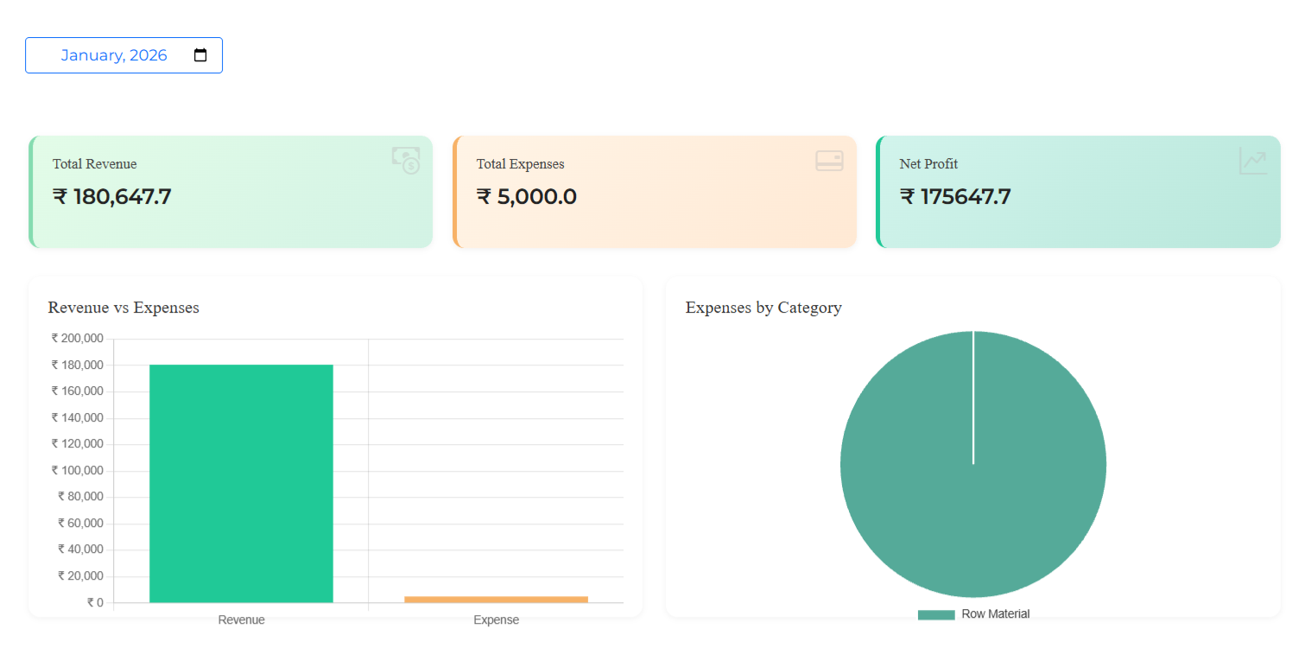Click the Expenses by Category heading
This screenshot has height=648, width=1305.
tap(763, 308)
